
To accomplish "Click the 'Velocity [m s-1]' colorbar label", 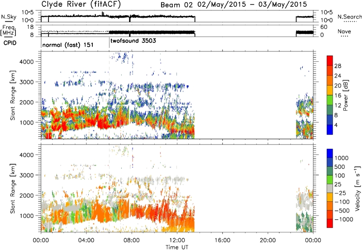I will pos(357,188).
